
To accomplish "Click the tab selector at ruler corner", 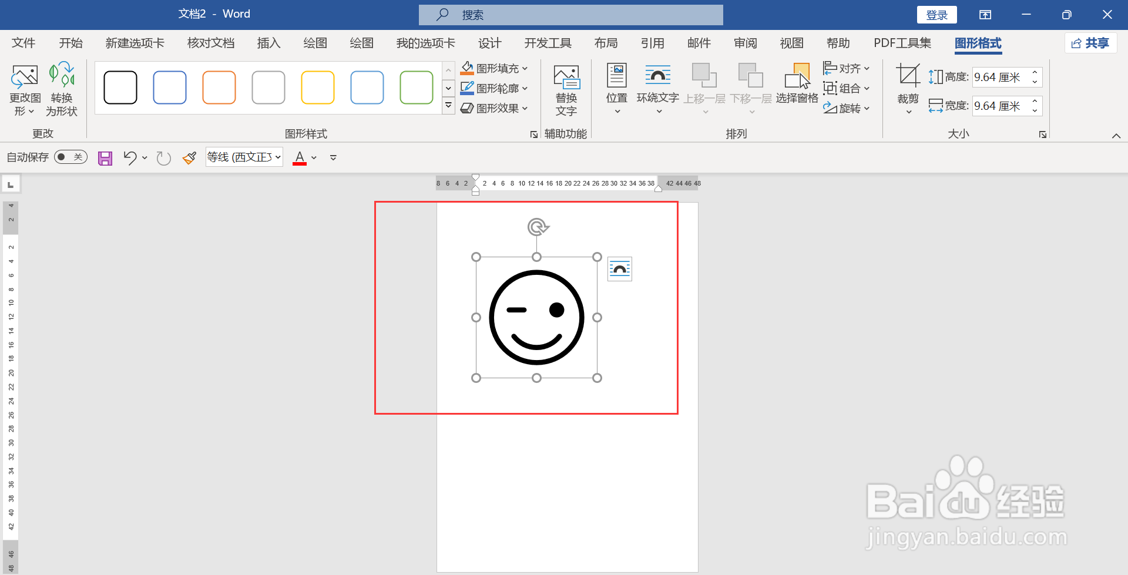I will click(11, 184).
